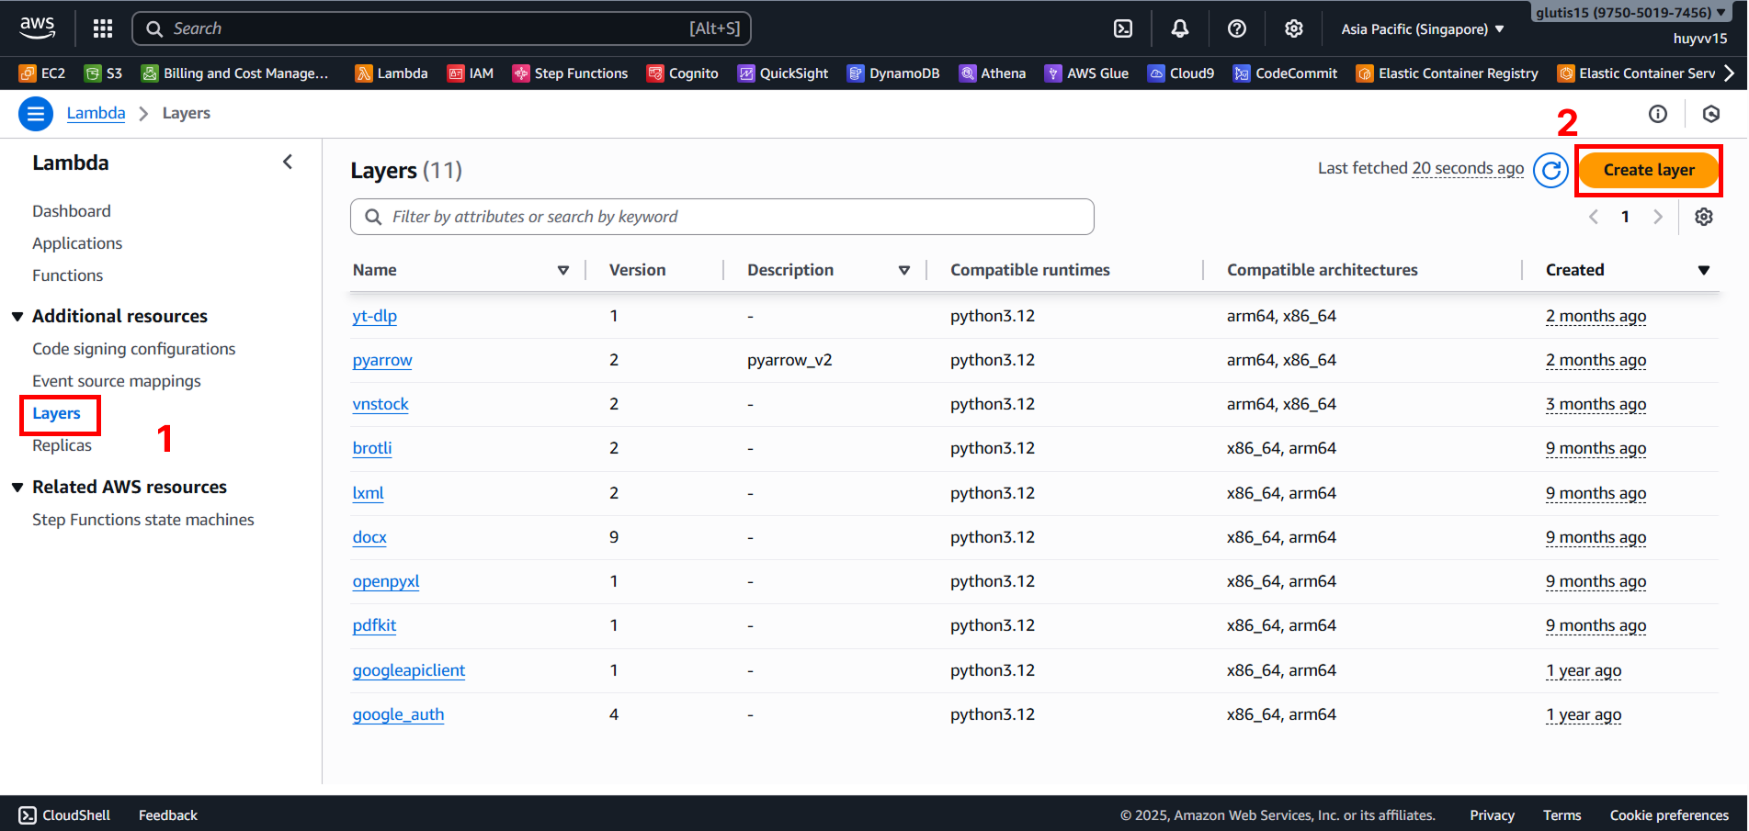The image size is (1749, 831).
Task: Click the Create layer button
Action: tap(1649, 170)
